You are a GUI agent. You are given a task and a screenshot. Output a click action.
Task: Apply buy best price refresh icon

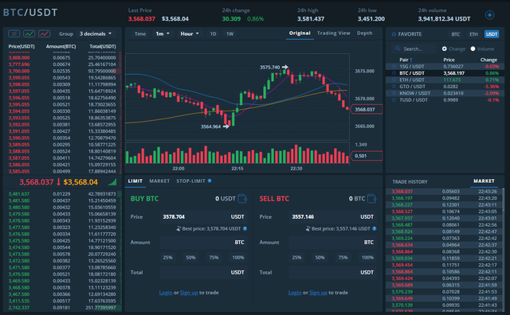click(x=178, y=228)
